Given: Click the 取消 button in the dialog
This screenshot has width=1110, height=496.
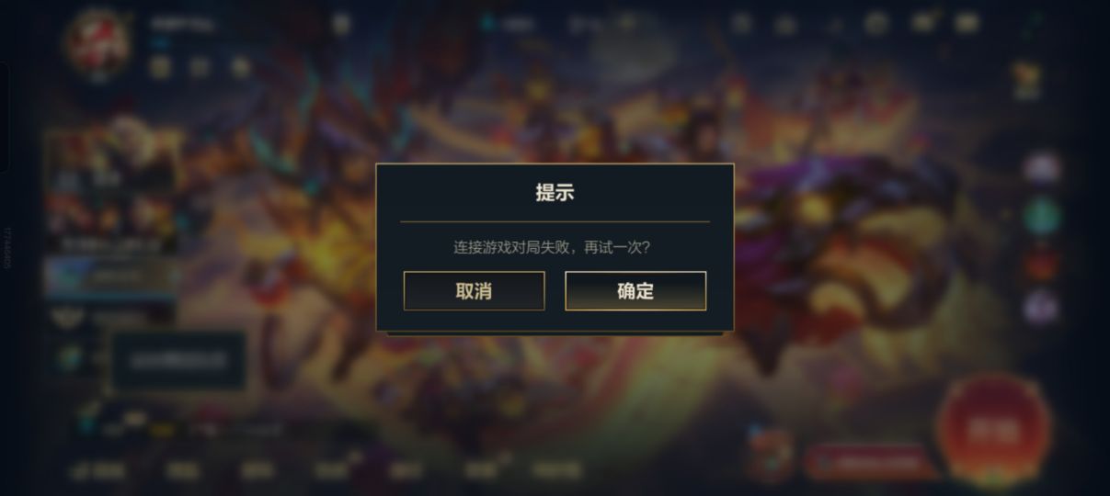Looking at the screenshot, I should [x=474, y=291].
